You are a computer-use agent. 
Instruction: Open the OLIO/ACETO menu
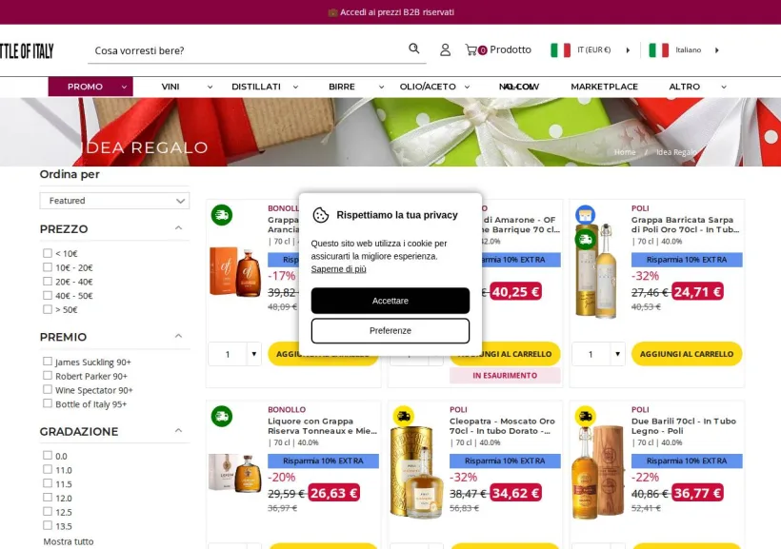coord(428,87)
